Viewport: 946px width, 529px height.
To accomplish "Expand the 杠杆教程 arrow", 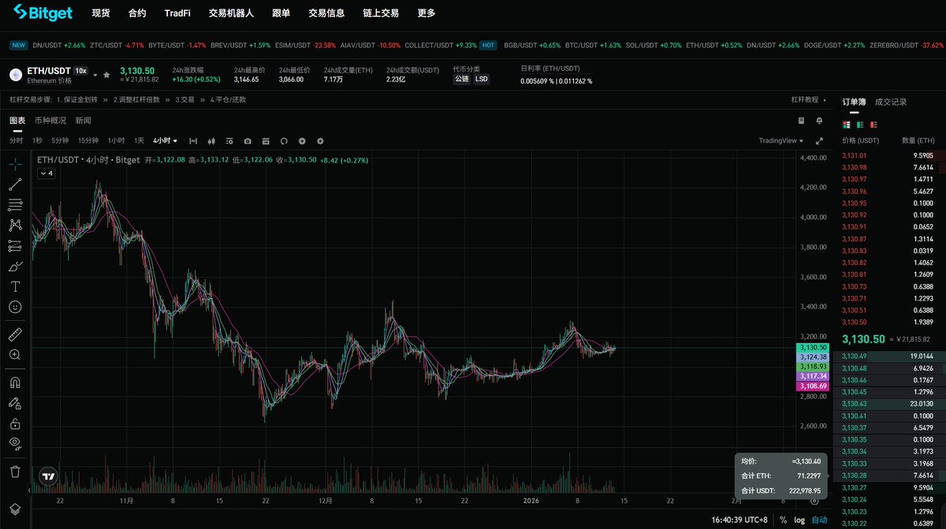I will point(825,100).
